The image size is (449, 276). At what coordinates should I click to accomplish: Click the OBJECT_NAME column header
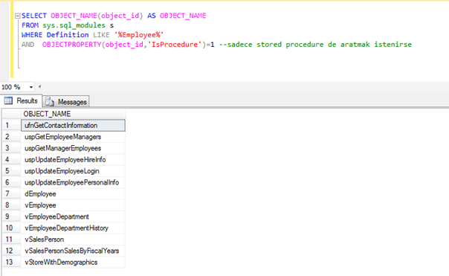point(73,114)
